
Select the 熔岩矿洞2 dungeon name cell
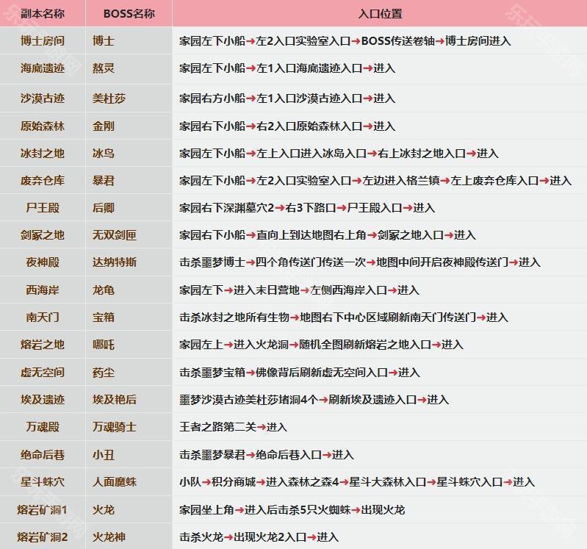click(43, 537)
